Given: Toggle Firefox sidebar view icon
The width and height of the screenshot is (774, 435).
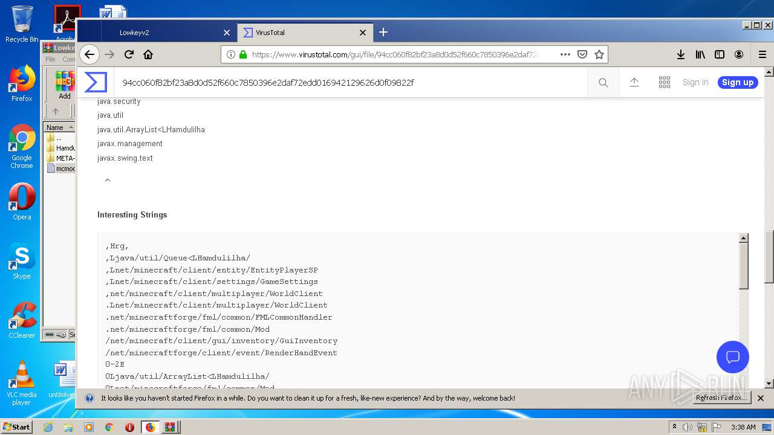Looking at the screenshot, I should [720, 54].
